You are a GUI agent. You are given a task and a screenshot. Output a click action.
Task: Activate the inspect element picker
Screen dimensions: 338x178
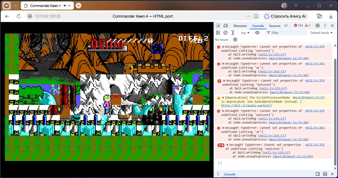pyautogui.click(x=218, y=26)
